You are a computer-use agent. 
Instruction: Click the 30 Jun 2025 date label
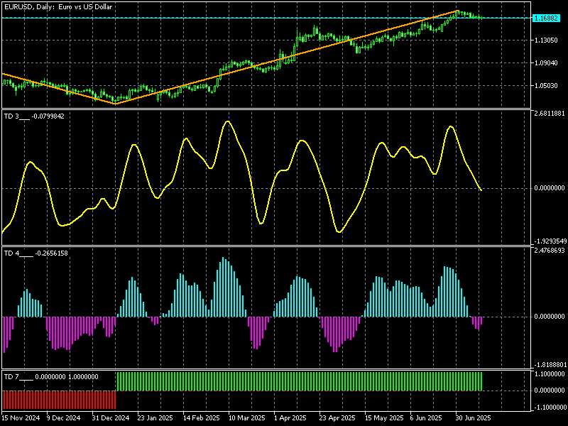473,417
